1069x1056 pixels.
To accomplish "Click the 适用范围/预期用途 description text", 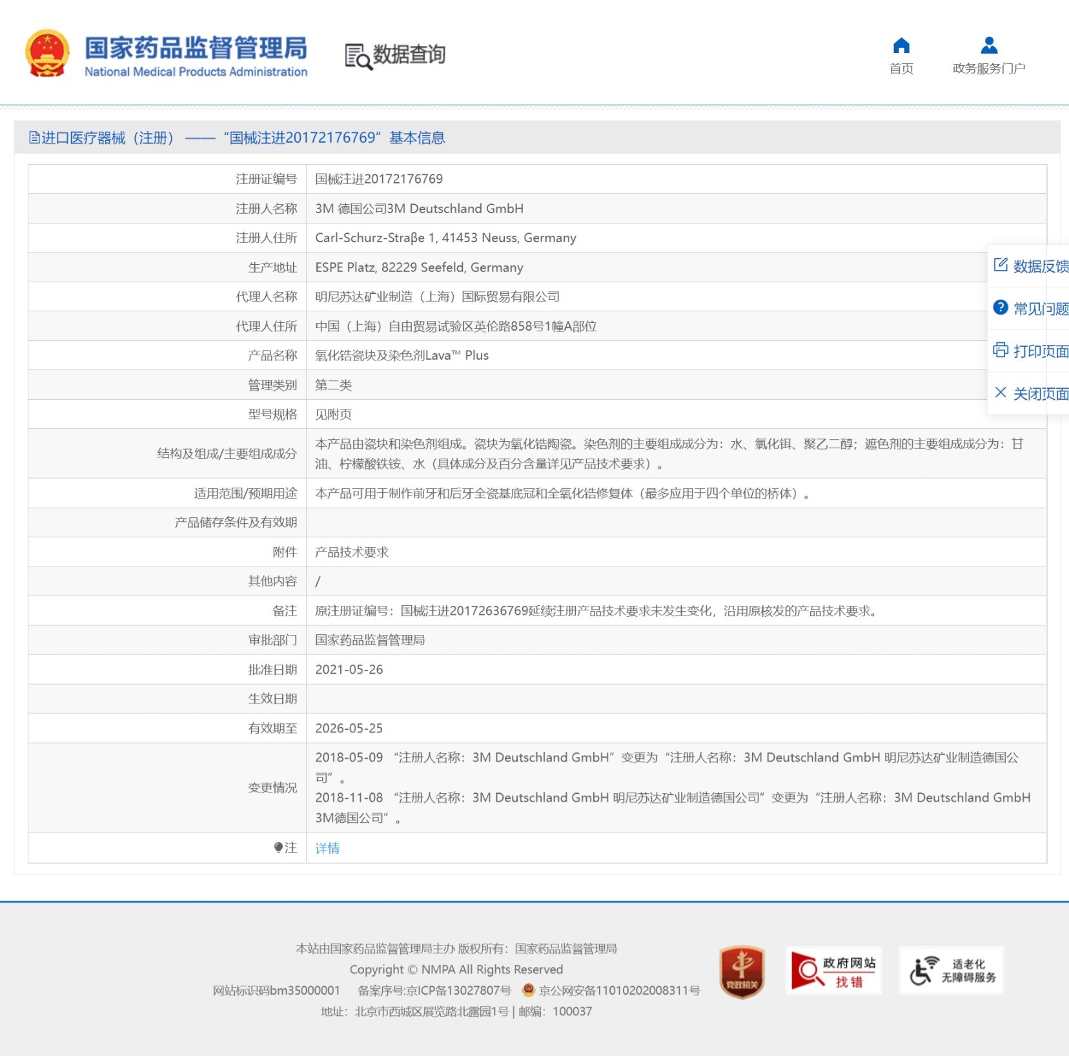I will click(x=562, y=493).
